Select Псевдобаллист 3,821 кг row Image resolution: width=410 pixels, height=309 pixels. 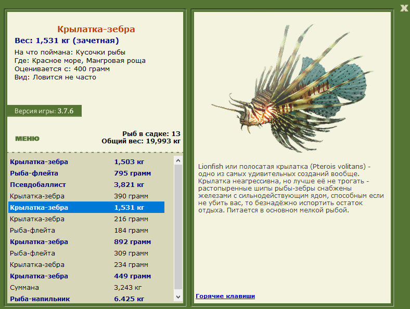click(86, 185)
